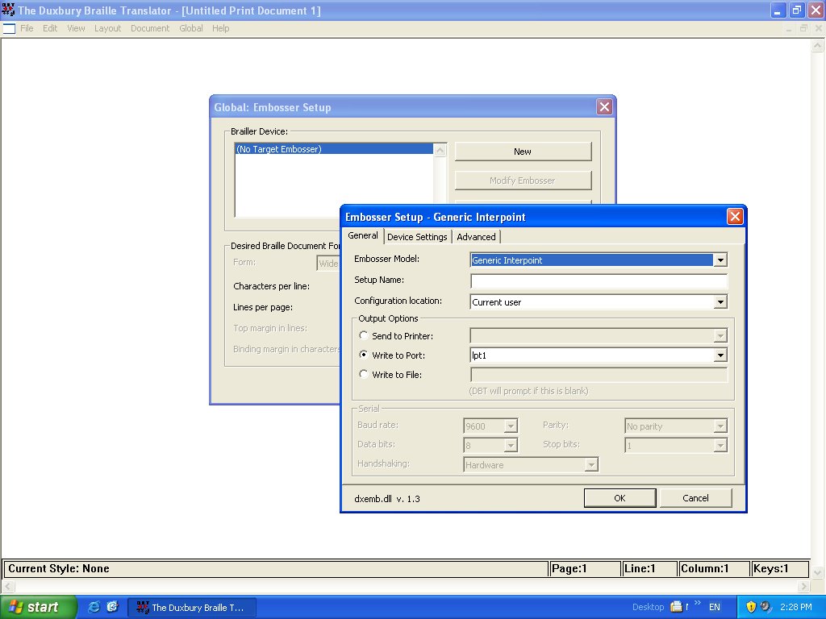Click the Duxbury app icon in title bar
This screenshot has height=619, width=826.
coord(8,10)
